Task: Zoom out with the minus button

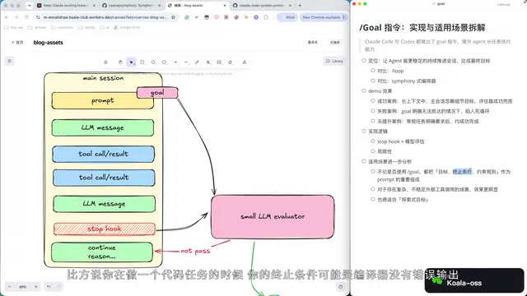Action: 10,287
